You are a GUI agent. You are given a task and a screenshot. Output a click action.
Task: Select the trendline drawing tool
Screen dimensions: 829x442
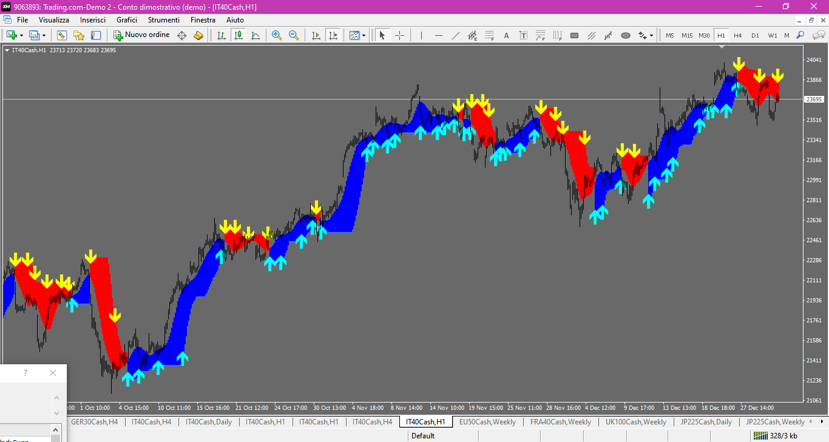455,35
